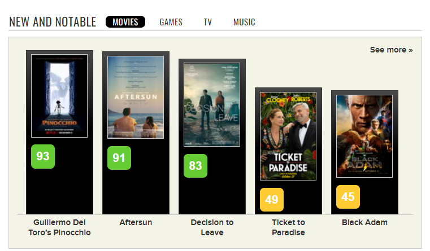Open the Aftersun title link
The height and width of the screenshot is (251, 430).
point(136,222)
